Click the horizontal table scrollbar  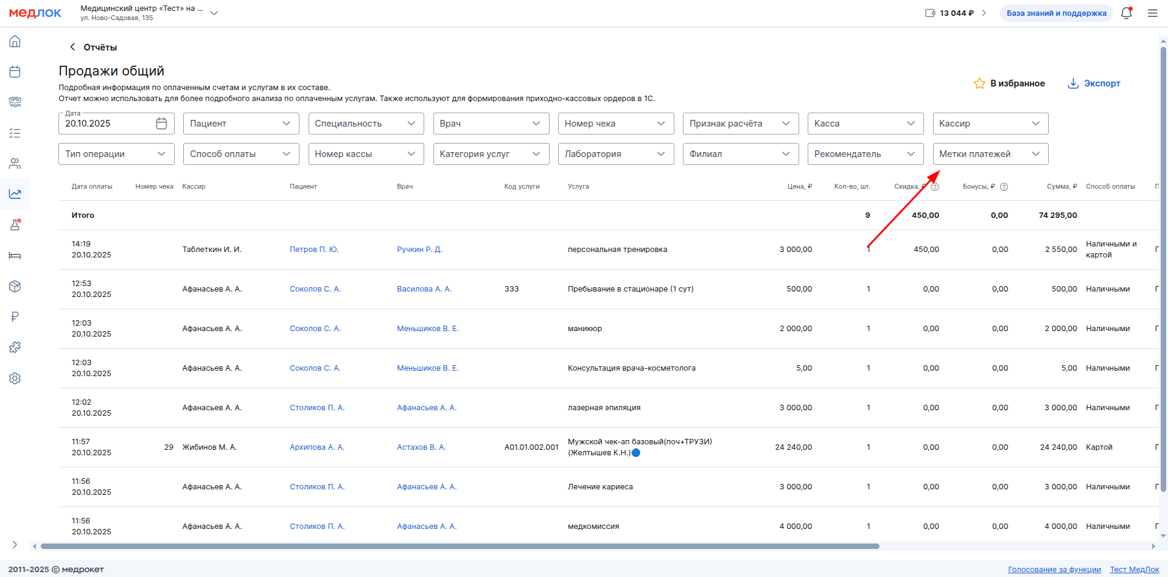click(x=460, y=546)
